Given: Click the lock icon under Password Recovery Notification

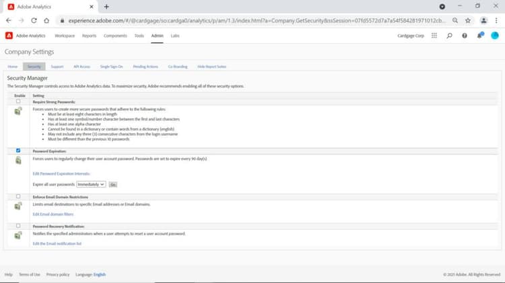Looking at the screenshot, I should click(18, 235).
